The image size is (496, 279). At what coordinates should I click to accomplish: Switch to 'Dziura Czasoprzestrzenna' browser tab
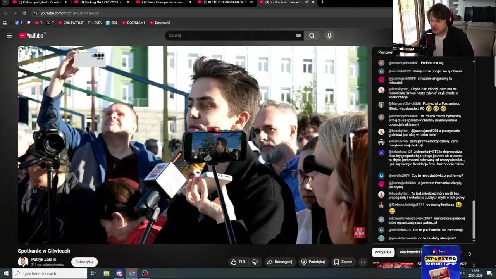(163, 2)
